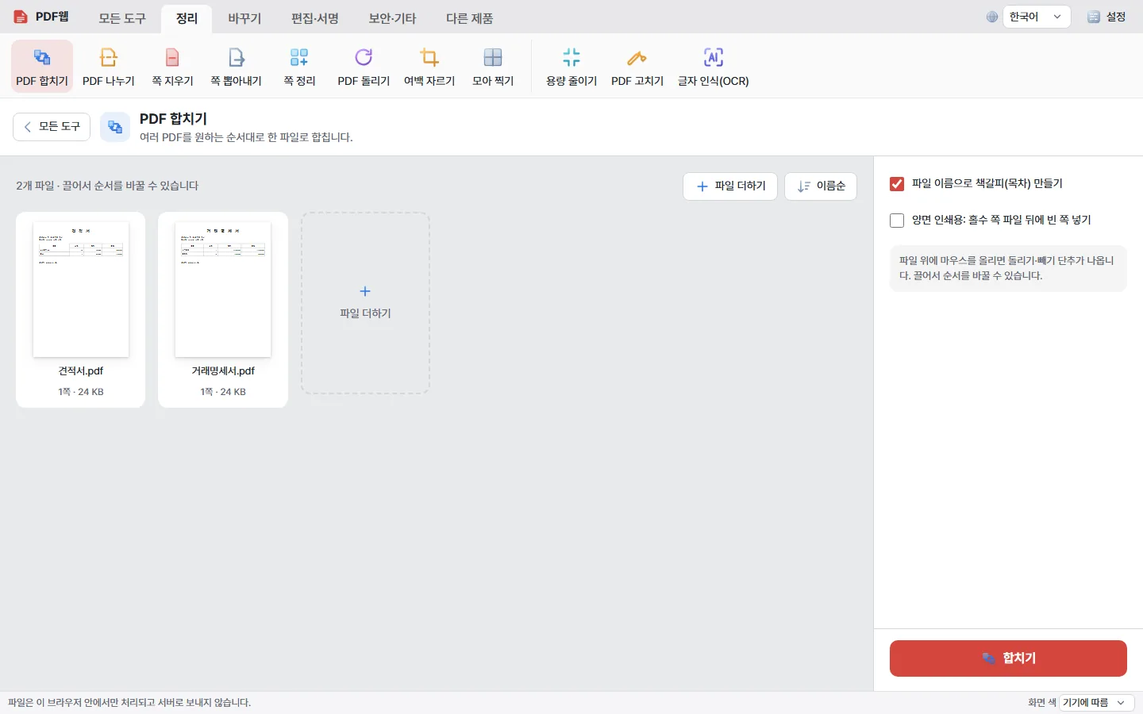This screenshot has height=714, width=1143.
Task: Select the 거래명세서.pdf thumbnail
Action: pyautogui.click(x=223, y=290)
